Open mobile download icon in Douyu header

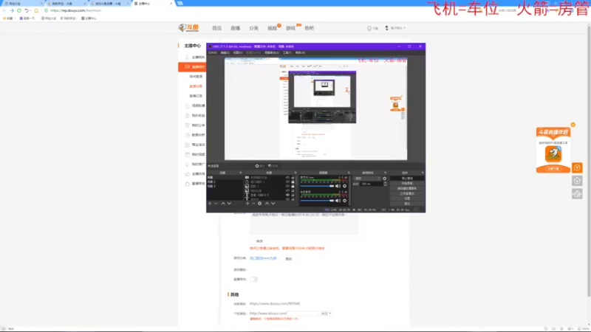coord(369,28)
